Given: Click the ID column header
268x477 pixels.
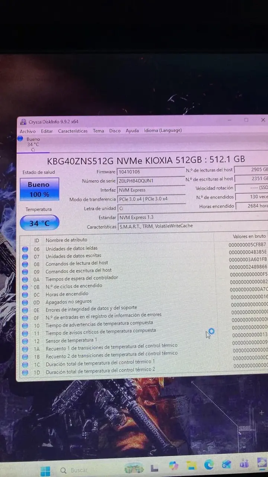Looking at the screenshot, I should click(36, 240).
